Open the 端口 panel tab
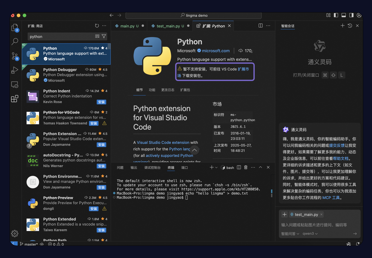Image resolution: width=372 pixels, height=258 pixels. tap(184, 168)
